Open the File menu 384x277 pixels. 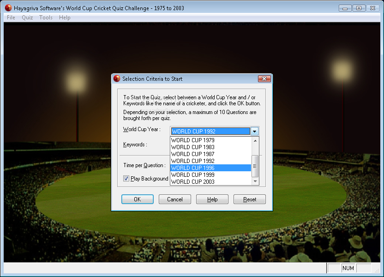pyautogui.click(x=11, y=18)
